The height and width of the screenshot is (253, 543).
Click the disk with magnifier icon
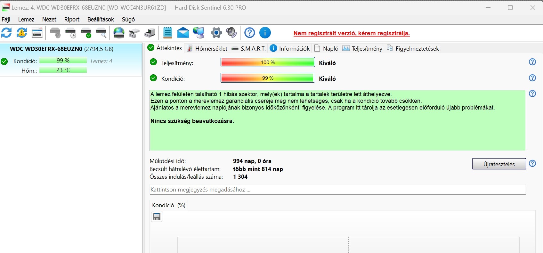pyautogui.click(x=101, y=33)
